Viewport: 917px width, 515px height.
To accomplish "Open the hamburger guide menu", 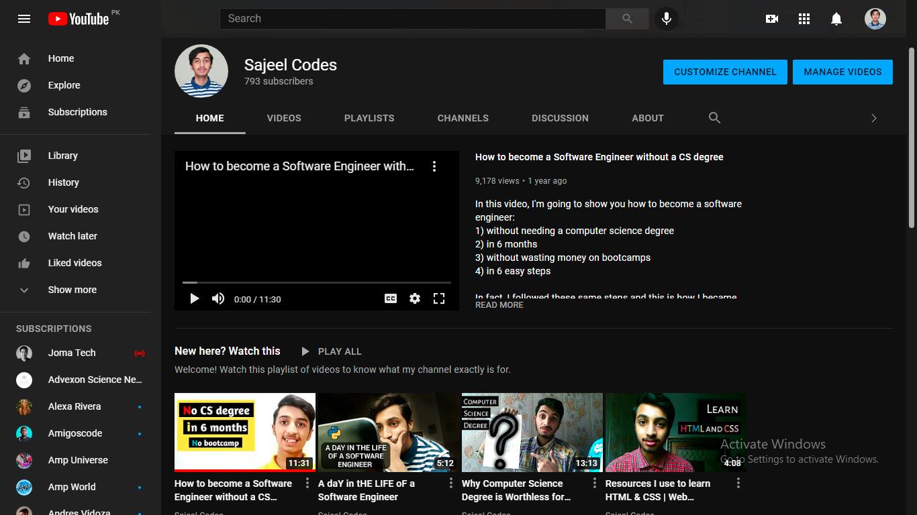I will pos(24,19).
